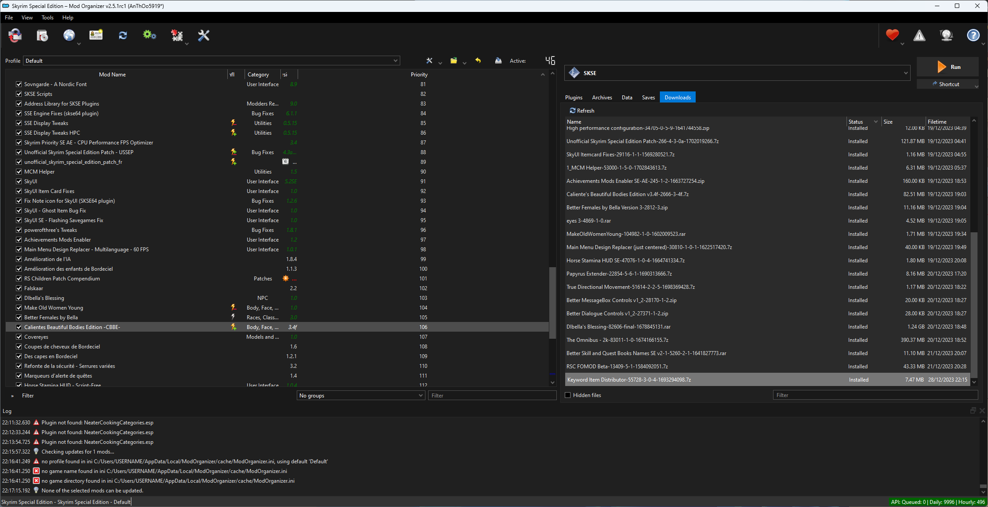Click conflict flag on Calientes Beautiful Bodies row

(x=234, y=327)
